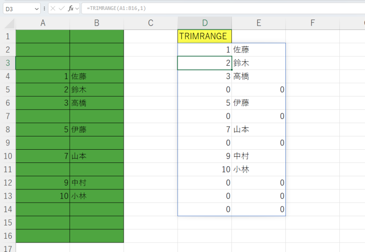Select column A header
The width and height of the screenshot is (365, 252).
(x=43, y=23)
